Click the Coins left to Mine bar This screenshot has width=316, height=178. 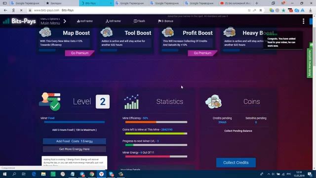pyautogui.click(x=156, y=133)
